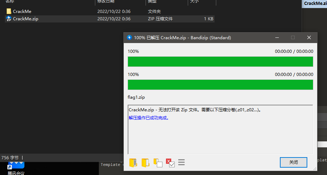327x175 pixels.
Task: Open the hamburger menu in Bandizip
Action: tap(181, 162)
